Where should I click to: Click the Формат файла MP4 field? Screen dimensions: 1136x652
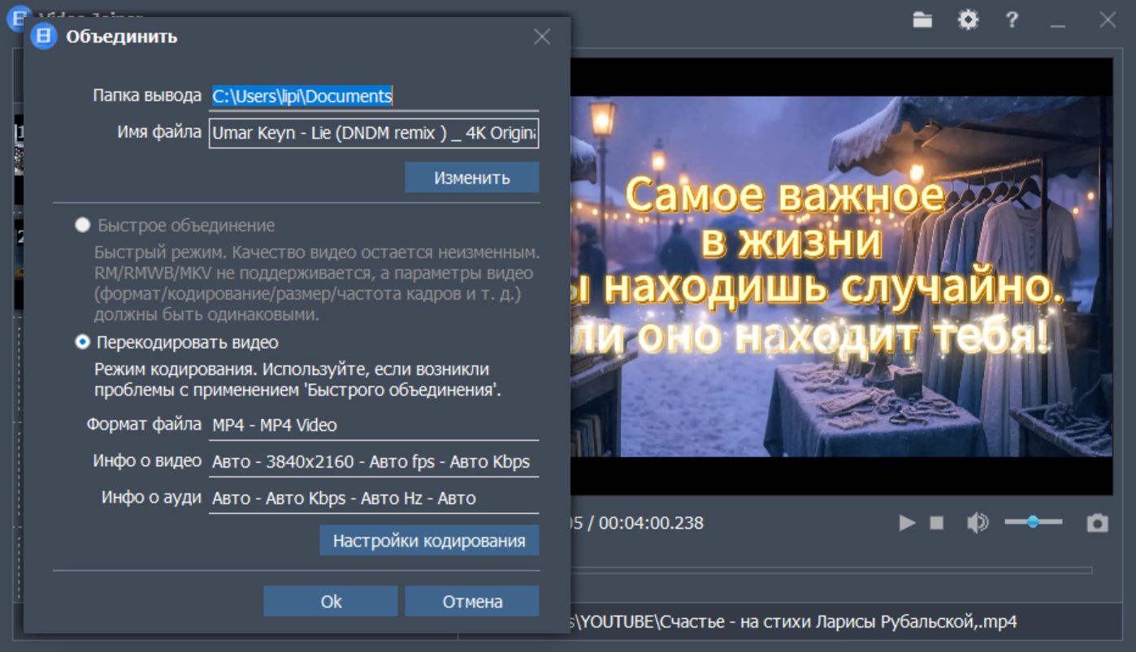click(x=374, y=425)
